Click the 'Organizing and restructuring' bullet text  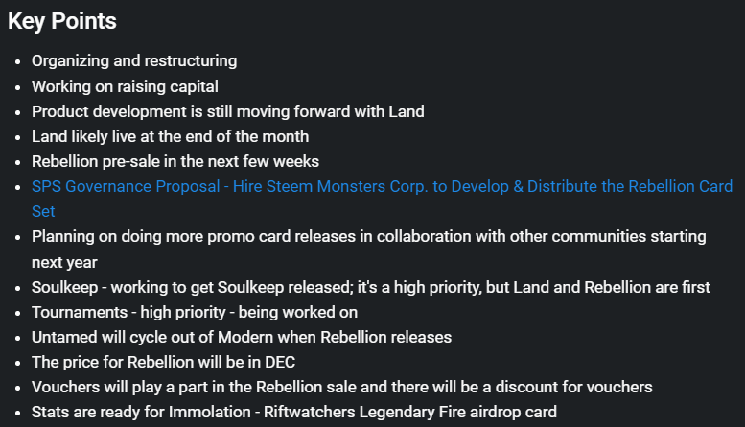pos(134,60)
